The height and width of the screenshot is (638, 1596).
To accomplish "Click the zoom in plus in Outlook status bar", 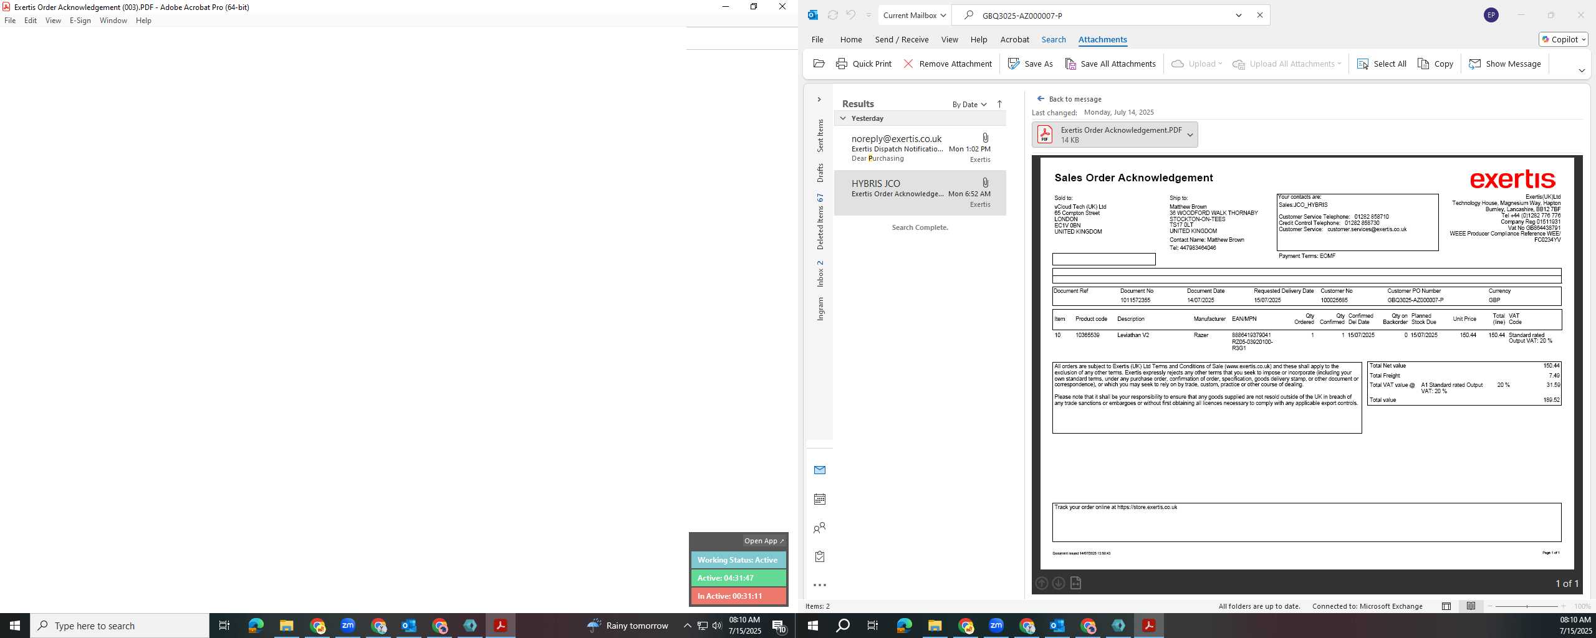I will 1563,606.
